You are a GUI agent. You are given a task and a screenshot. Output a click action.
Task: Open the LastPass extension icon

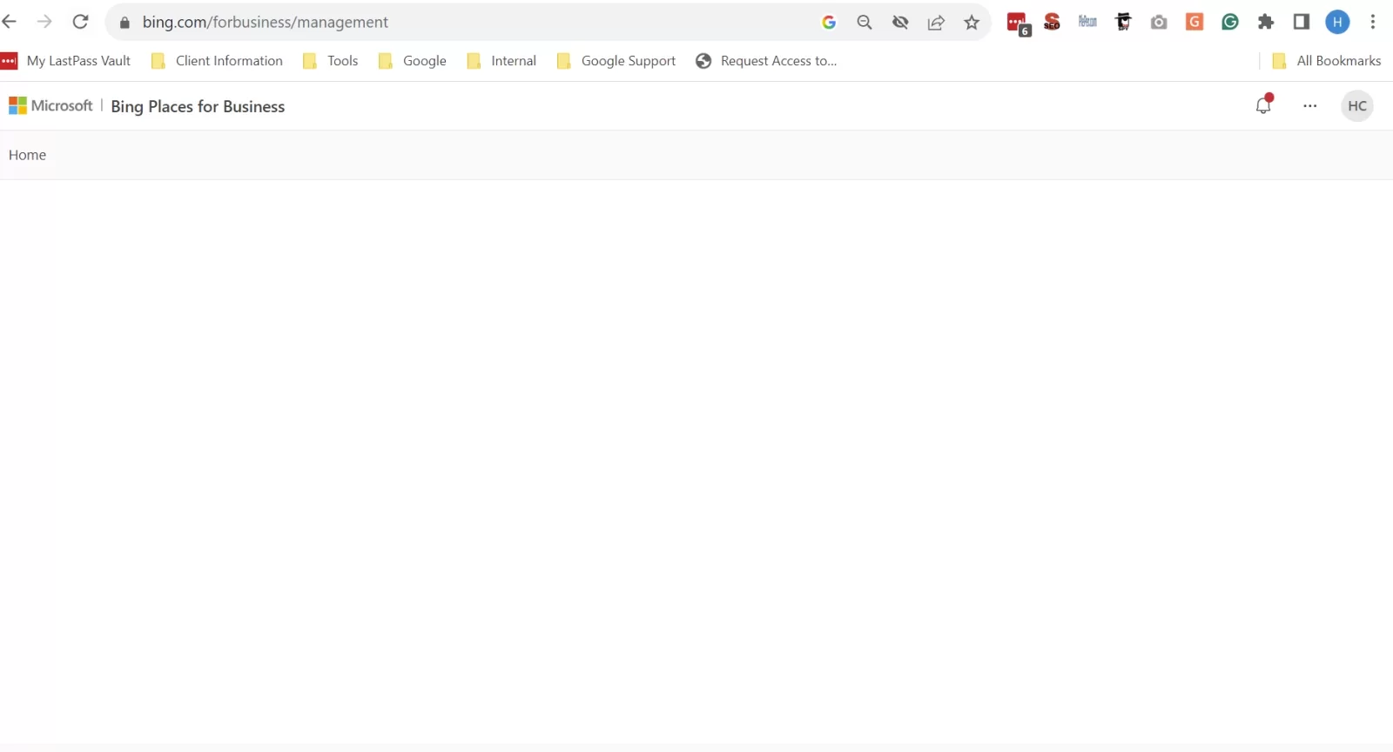pos(1017,23)
